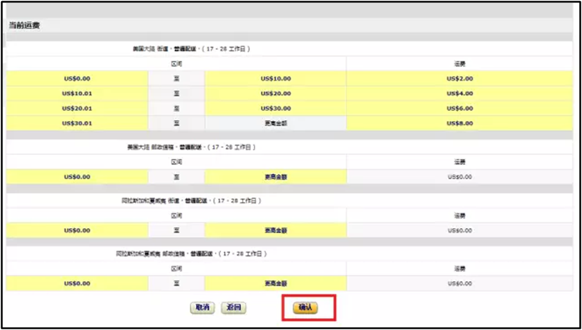Click the 确认 confirm button
Image resolution: width=582 pixels, height=330 pixels.
pos(305,308)
